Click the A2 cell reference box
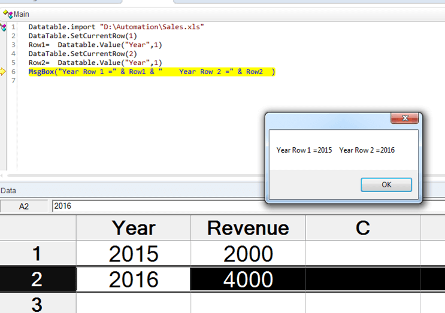This screenshot has width=445, height=313. coord(24,206)
